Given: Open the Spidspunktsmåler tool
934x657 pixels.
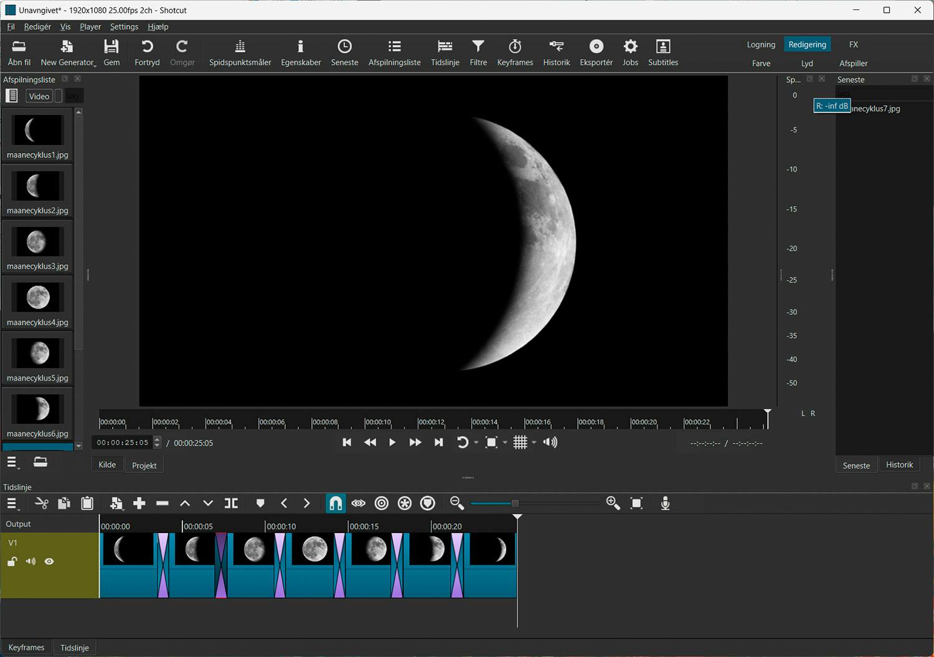Looking at the screenshot, I should pyautogui.click(x=240, y=52).
